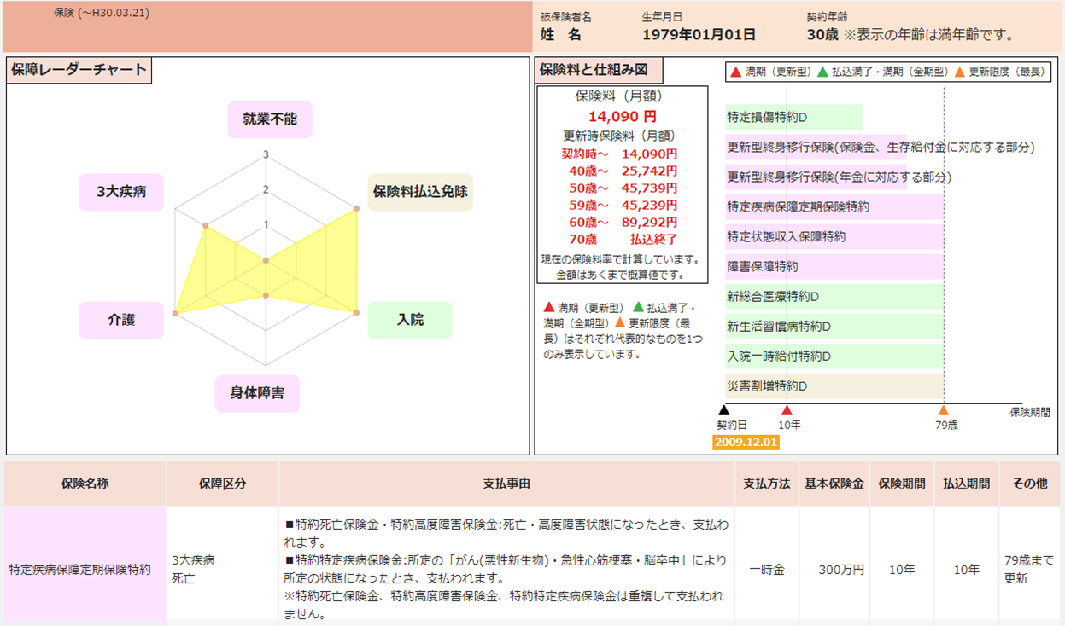The width and height of the screenshot is (1065, 626).
Task: Click the 保険料と仕組み図 panel title badge
Action: coord(597,71)
